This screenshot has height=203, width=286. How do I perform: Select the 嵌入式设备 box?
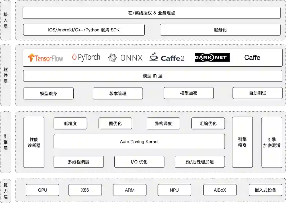pyautogui.click(x=265, y=190)
